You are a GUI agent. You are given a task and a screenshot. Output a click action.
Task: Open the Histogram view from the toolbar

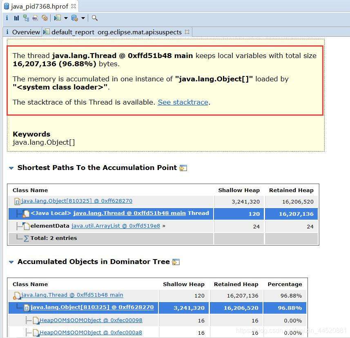16,18
